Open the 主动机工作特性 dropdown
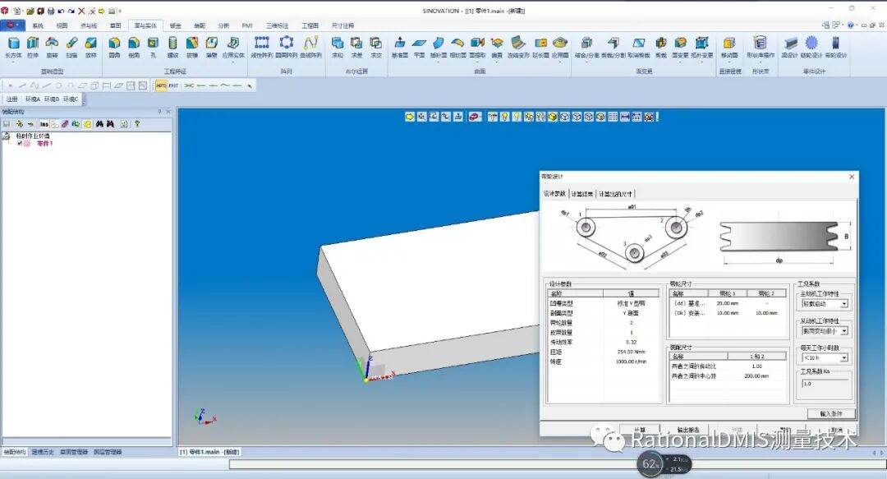The width and height of the screenshot is (887, 479). pos(844,304)
